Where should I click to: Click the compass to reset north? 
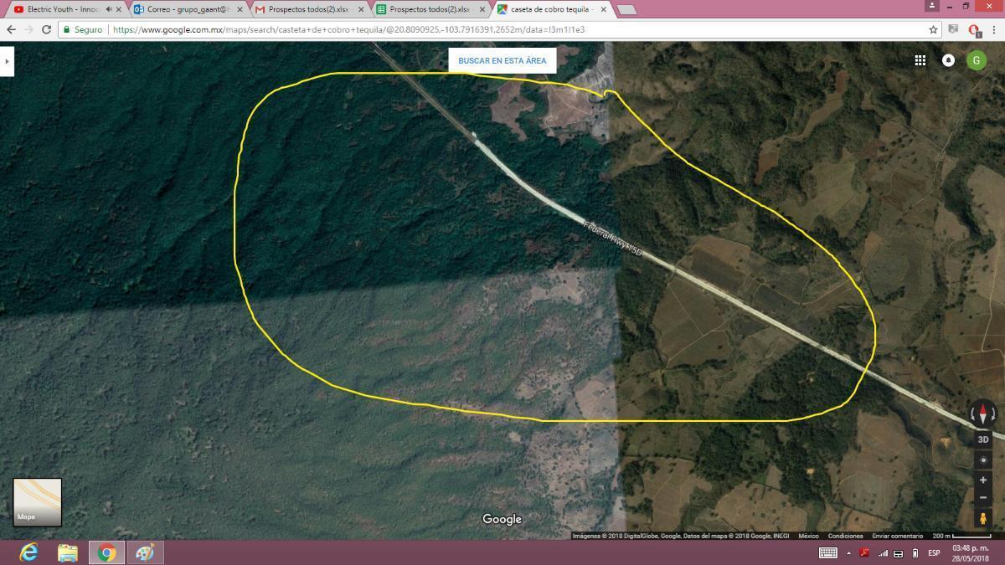coord(983,413)
